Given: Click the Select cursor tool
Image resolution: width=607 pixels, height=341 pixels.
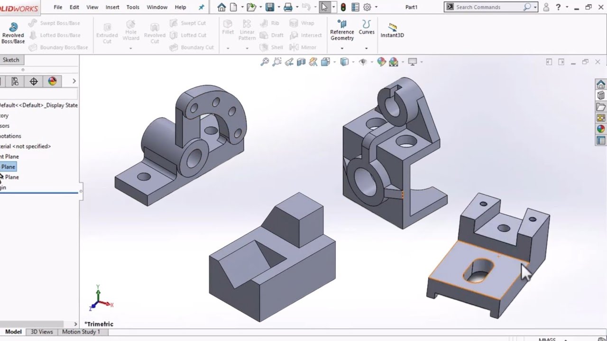Looking at the screenshot, I should [x=324, y=7].
